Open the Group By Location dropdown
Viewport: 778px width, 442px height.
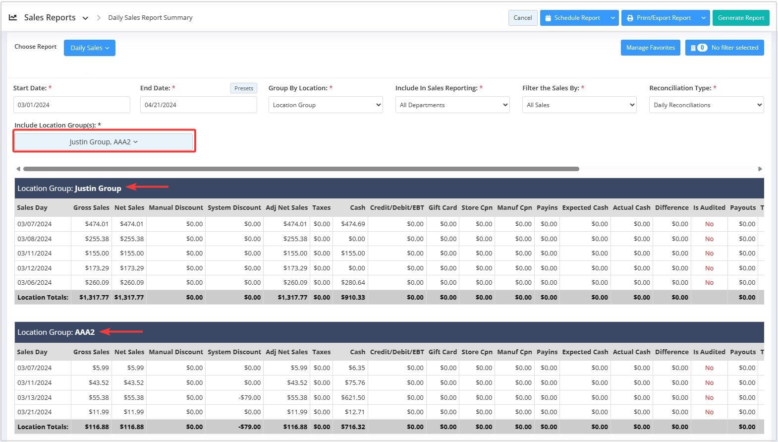pyautogui.click(x=326, y=105)
